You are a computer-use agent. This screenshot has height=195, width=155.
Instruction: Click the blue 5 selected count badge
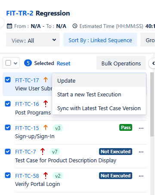click(28, 63)
